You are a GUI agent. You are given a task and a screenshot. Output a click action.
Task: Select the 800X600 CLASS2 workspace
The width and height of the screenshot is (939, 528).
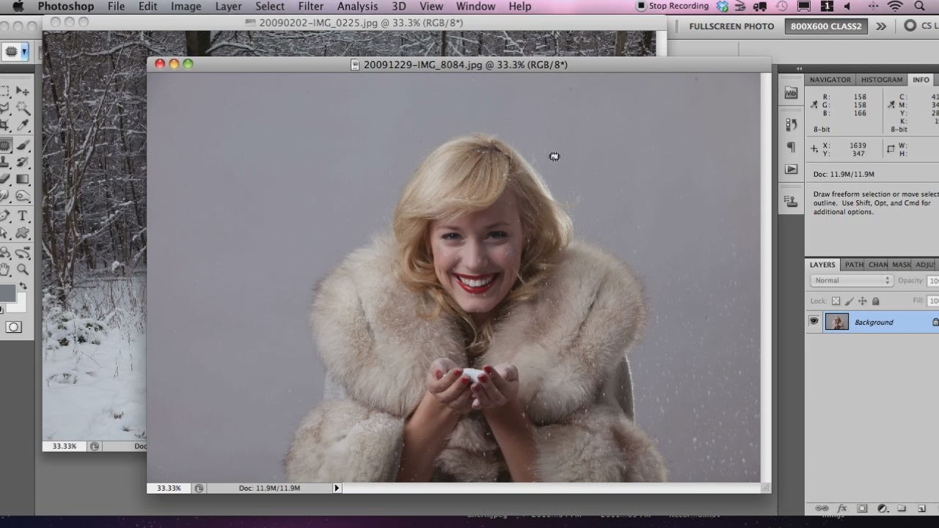tap(826, 26)
